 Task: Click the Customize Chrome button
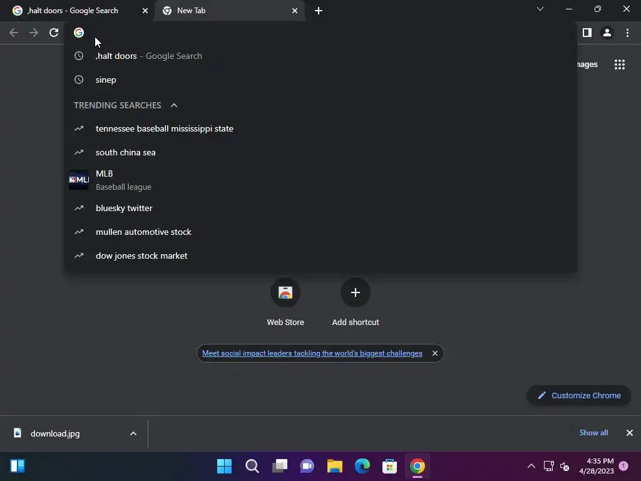point(579,396)
